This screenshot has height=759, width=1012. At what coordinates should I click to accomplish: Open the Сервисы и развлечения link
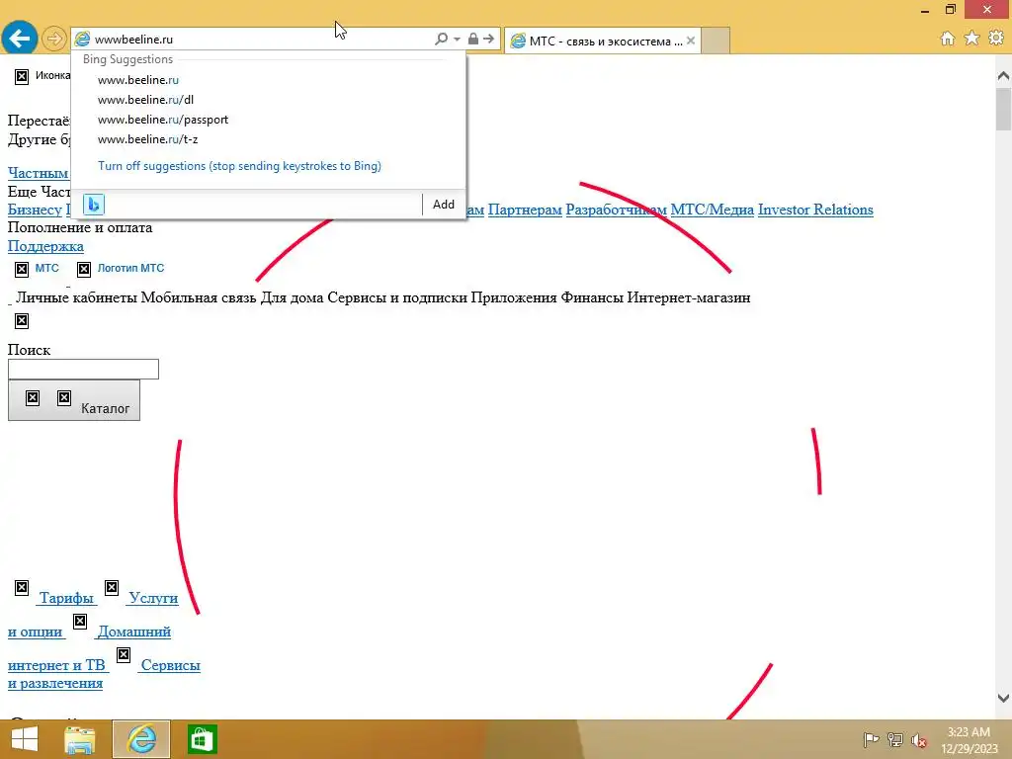(x=170, y=665)
